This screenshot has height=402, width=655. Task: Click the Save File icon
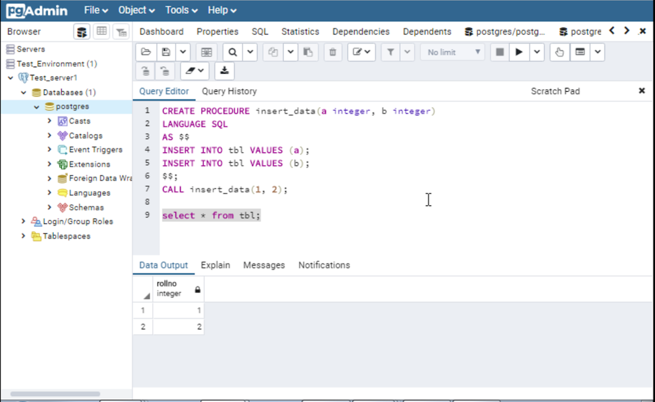pyautogui.click(x=166, y=52)
